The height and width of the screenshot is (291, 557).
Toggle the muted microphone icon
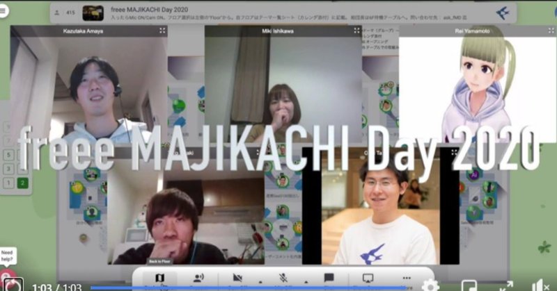point(283,278)
